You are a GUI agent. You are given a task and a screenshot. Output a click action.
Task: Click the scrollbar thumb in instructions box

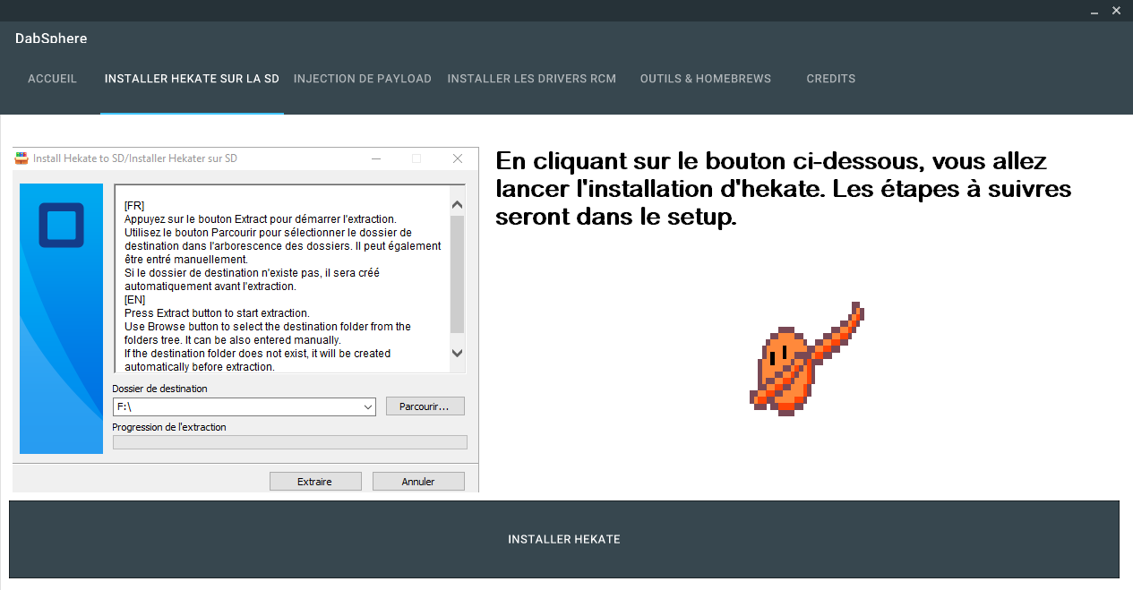point(457,274)
